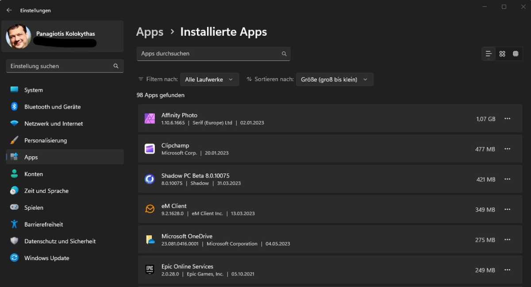Focus the Apps durchsuchen search field

tap(213, 53)
